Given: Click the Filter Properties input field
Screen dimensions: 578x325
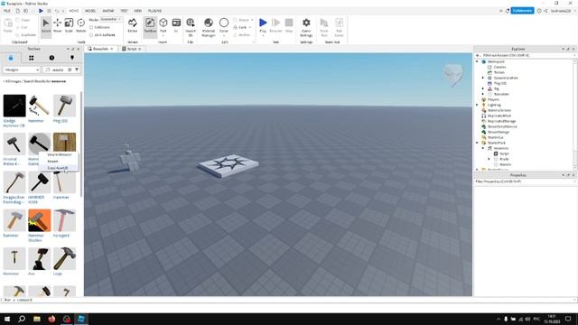Looking at the screenshot, I should pyautogui.click(x=525, y=181).
